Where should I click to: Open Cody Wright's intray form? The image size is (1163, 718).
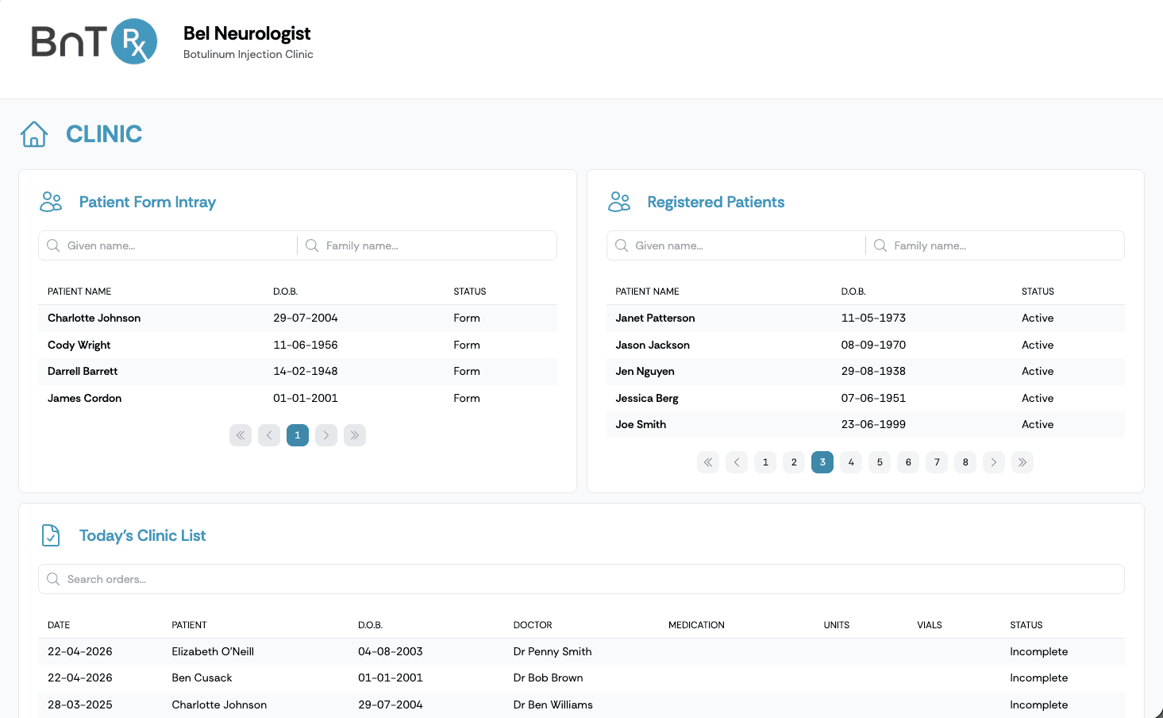pyautogui.click(x=298, y=345)
